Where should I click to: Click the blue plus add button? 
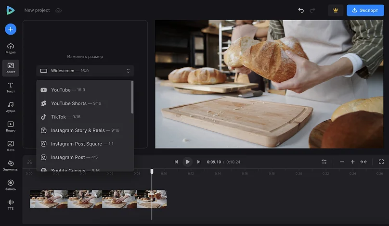11,29
